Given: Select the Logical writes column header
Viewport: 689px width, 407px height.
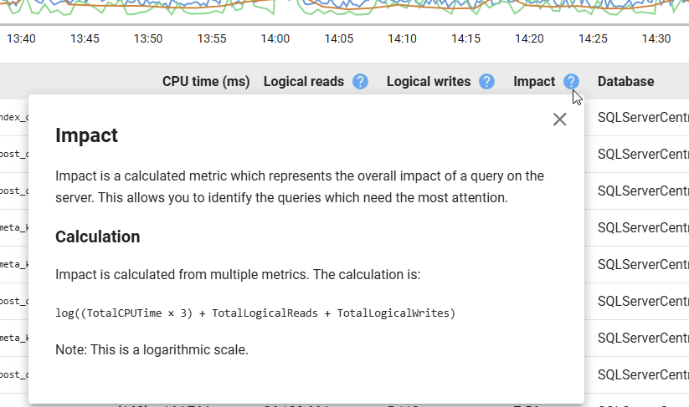Looking at the screenshot, I should point(427,82).
